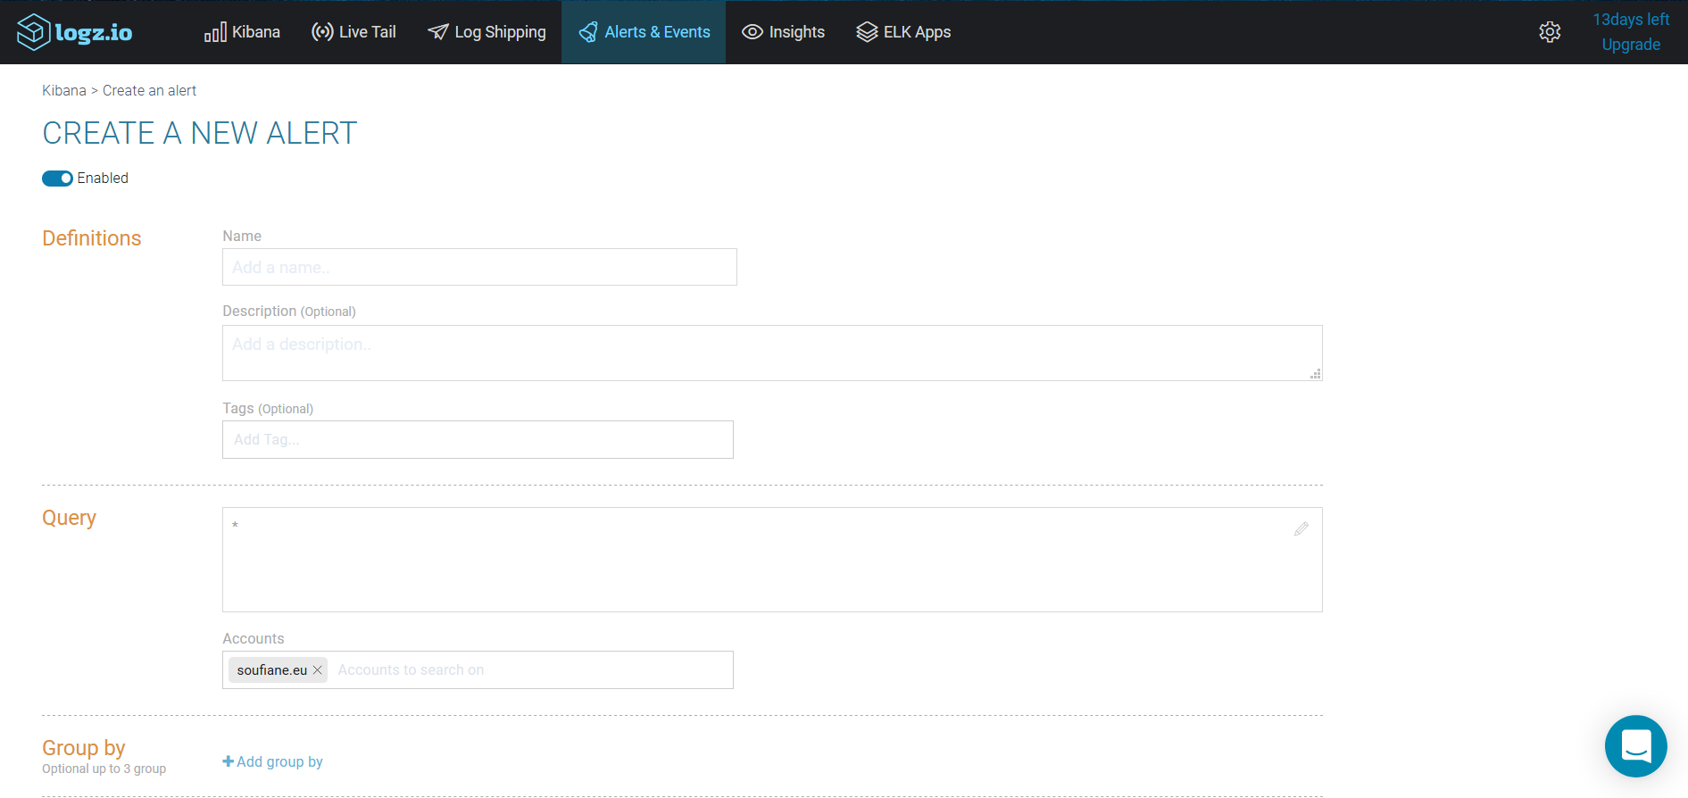Open the Live Tail tab

[x=353, y=32]
